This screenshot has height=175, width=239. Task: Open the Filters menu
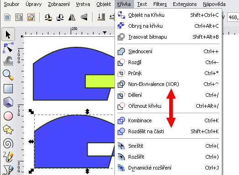click(x=160, y=4)
